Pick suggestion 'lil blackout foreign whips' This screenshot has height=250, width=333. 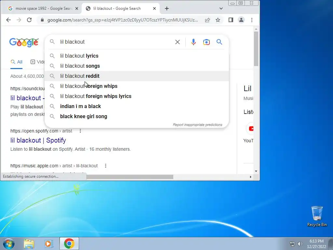(137, 86)
